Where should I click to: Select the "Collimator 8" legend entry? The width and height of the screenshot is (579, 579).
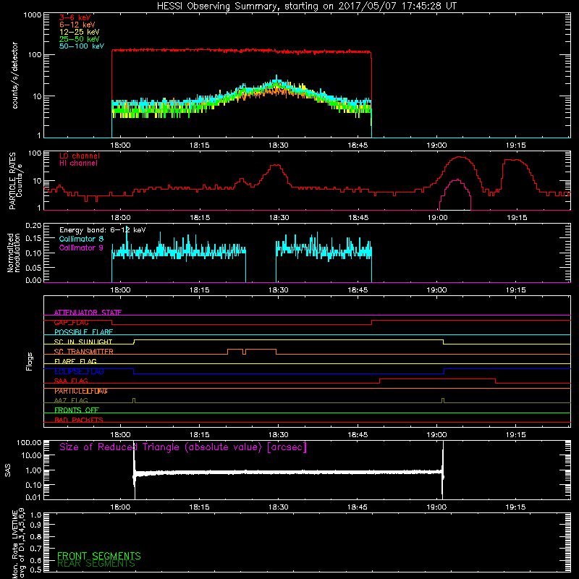[x=81, y=239]
